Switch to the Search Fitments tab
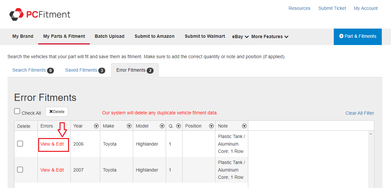This screenshot has width=391, height=188. click(x=33, y=70)
